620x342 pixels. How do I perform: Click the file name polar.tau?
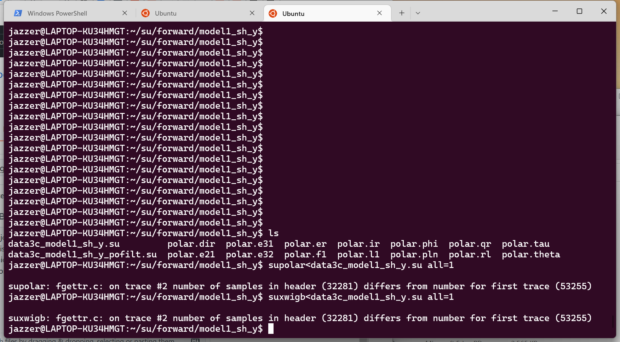[526, 244]
